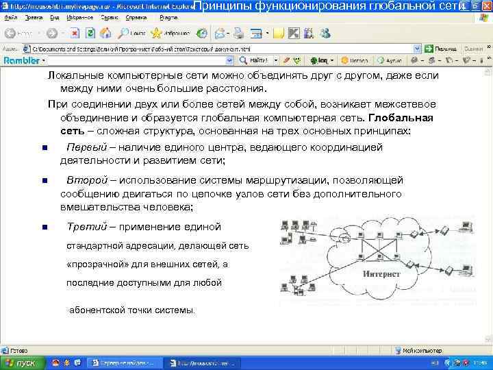Open the Search (Поиск) magnifier button
The image size is (493, 370).
tap(131, 33)
